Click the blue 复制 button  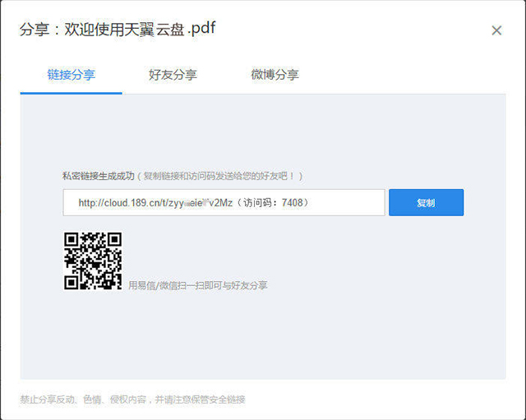(426, 203)
